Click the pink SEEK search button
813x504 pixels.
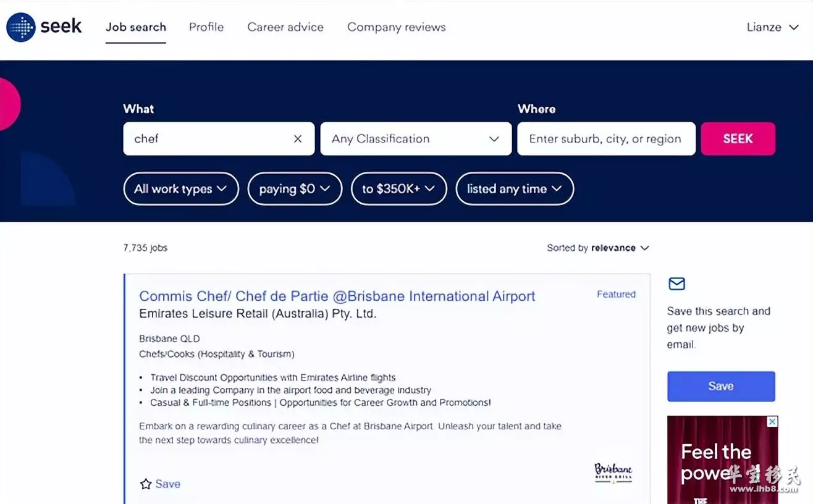[738, 138]
